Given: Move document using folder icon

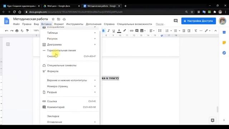Looking at the screenshot, I should pos(59,19).
